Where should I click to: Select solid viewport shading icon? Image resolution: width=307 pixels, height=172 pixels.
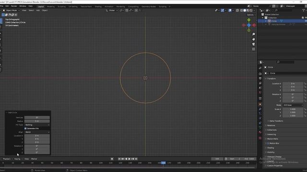tap(245, 11)
